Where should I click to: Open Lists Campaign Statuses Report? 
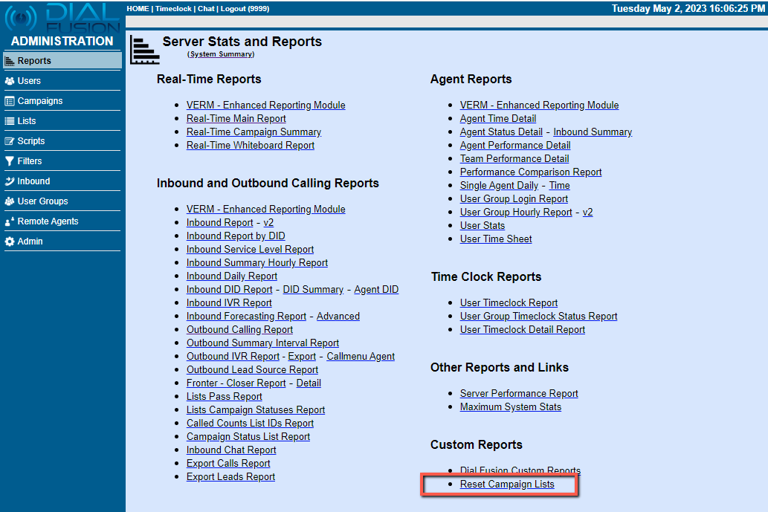256,410
